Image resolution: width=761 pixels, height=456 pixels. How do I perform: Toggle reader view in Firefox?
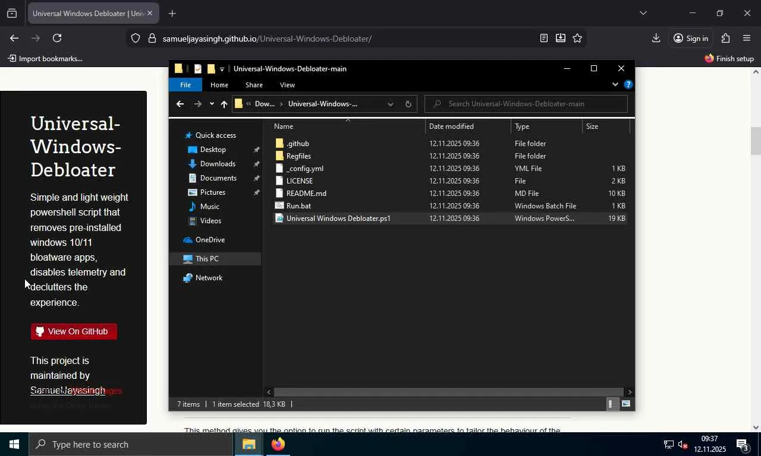click(x=543, y=38)
